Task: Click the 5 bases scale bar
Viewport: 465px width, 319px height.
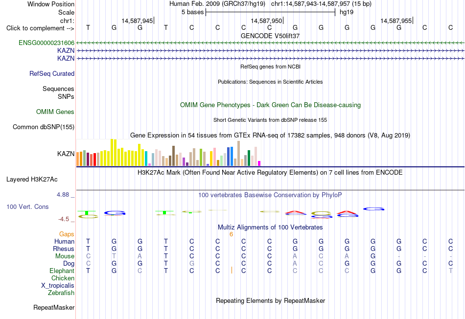Action: [x=271, y=12]
